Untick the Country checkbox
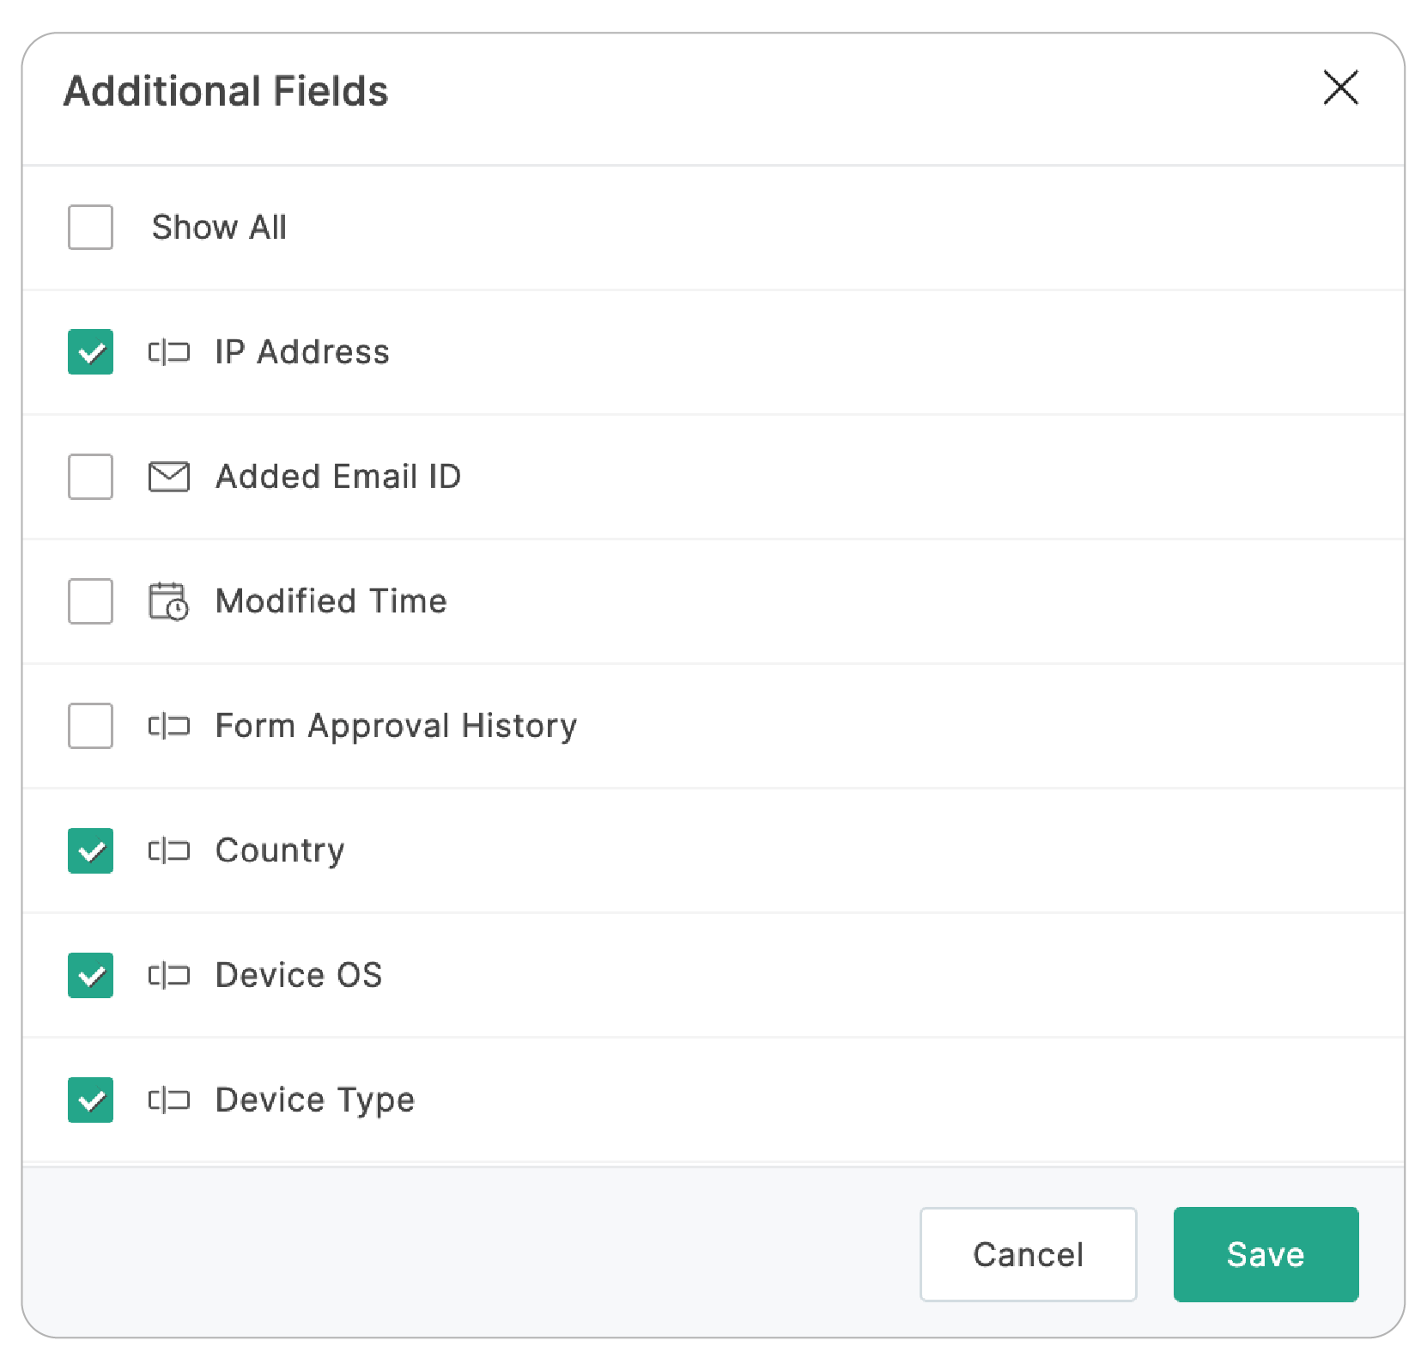Viewport: 1427px width, 1371px height. coord(90,850)
